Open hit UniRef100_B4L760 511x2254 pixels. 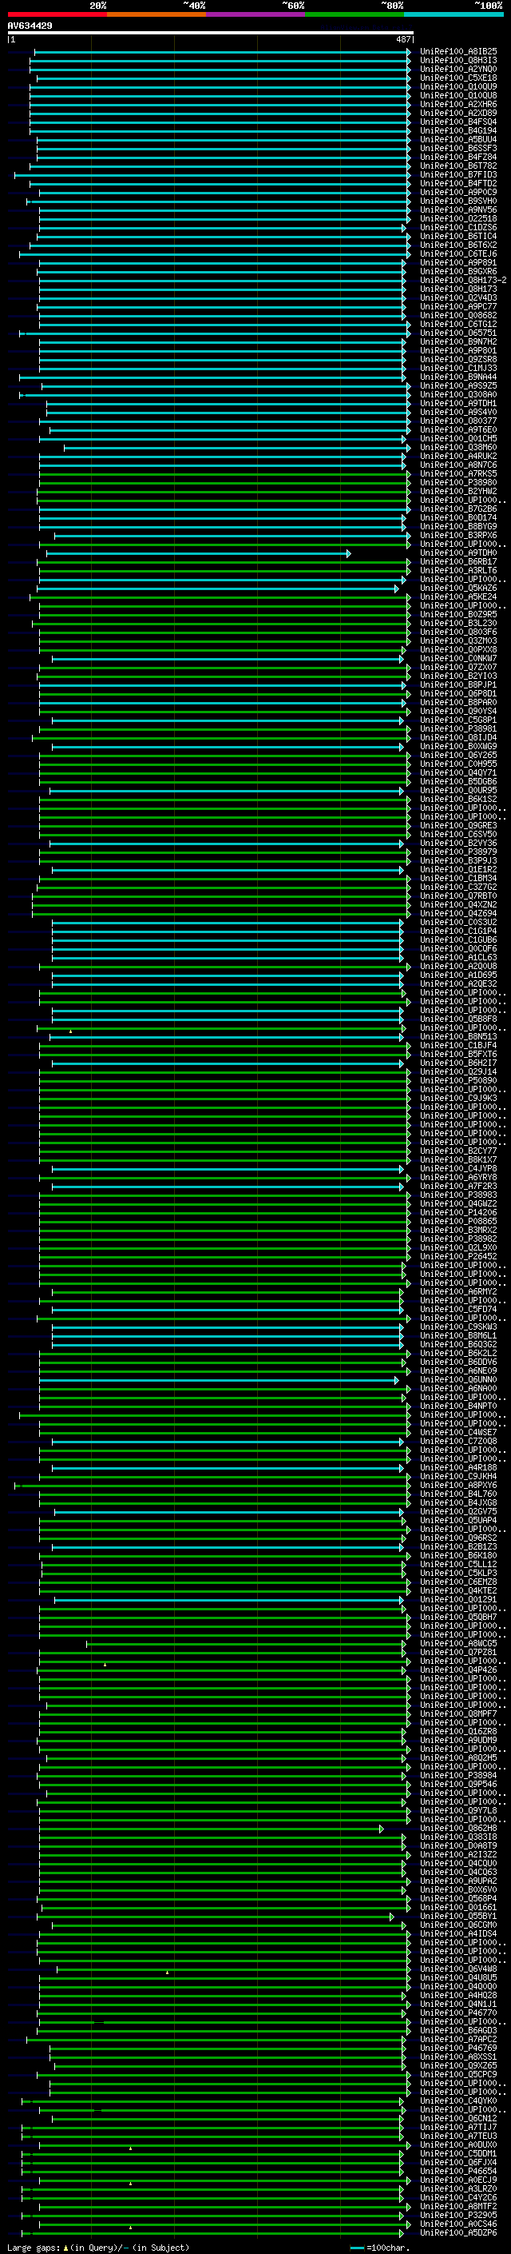pyautogui.click(x=458, y=1494)
